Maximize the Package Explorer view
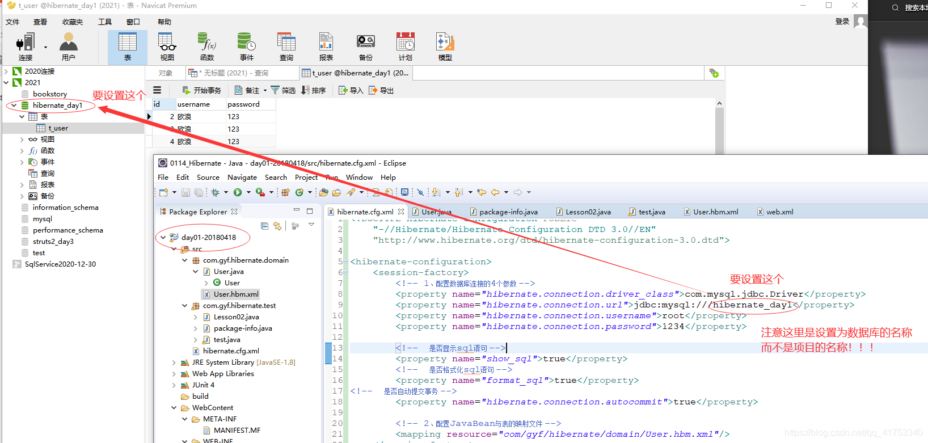The height and width of the screenshot is (443, 928). point(310,211)
